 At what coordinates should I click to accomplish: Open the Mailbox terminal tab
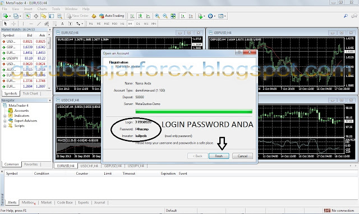(x=29, y=203)
